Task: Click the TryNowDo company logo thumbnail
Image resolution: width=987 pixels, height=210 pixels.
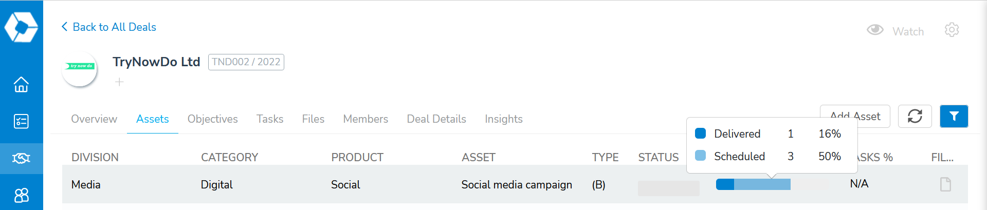Action: (x=80, y=69)
